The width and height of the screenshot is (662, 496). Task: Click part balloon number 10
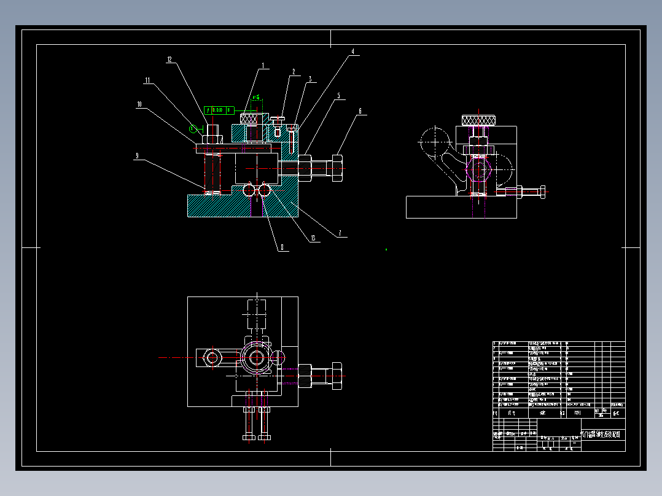pos(139,104)
